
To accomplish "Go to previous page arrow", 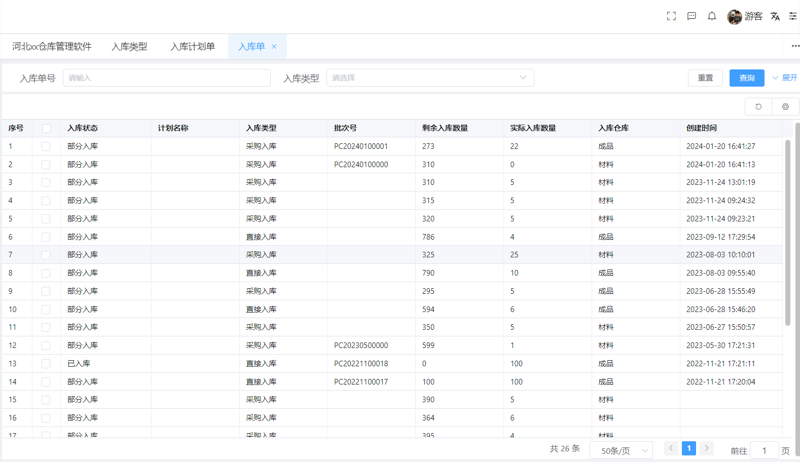I will pyautogui.click(x=671, y=448).
